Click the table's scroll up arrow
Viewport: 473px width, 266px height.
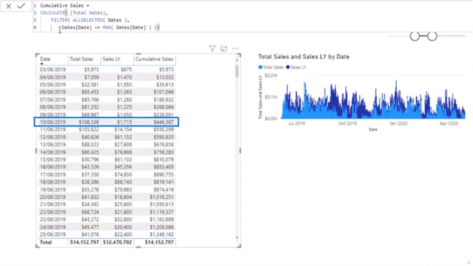pos(237,60)
